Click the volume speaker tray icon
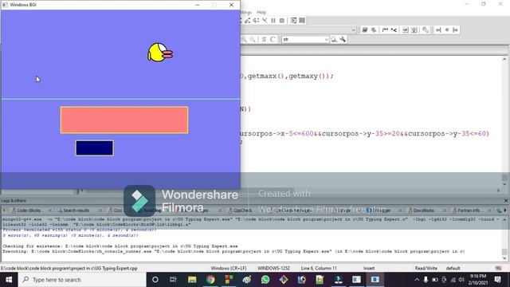510x287 pixels. 461,280
